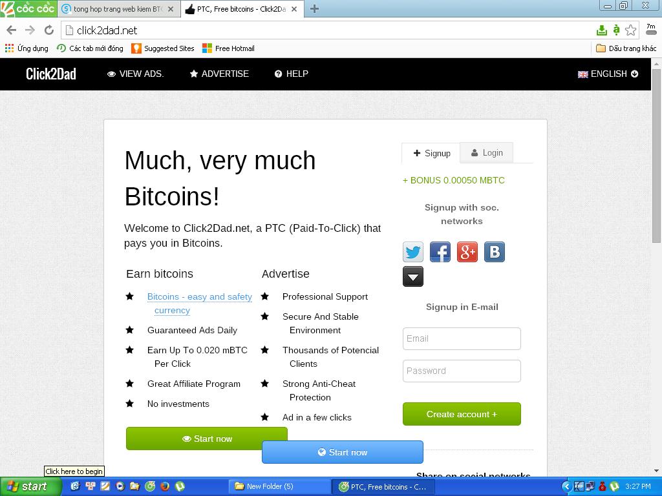This screenshot has height=496, width=662.
Task: Launch Cốc Cốc from quick launch
Action: 150,486
